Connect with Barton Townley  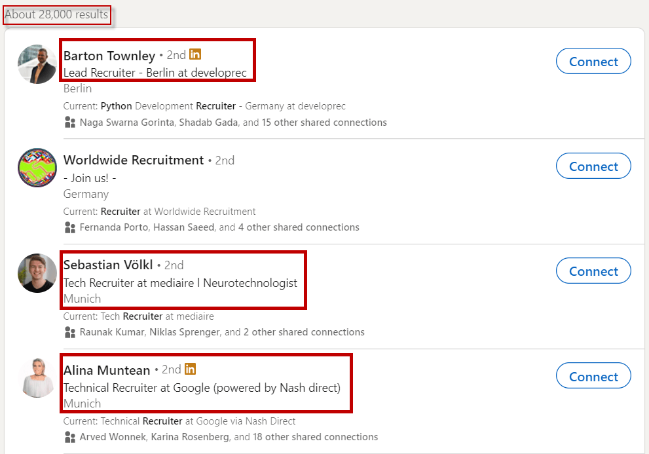[x=593, y=62]
